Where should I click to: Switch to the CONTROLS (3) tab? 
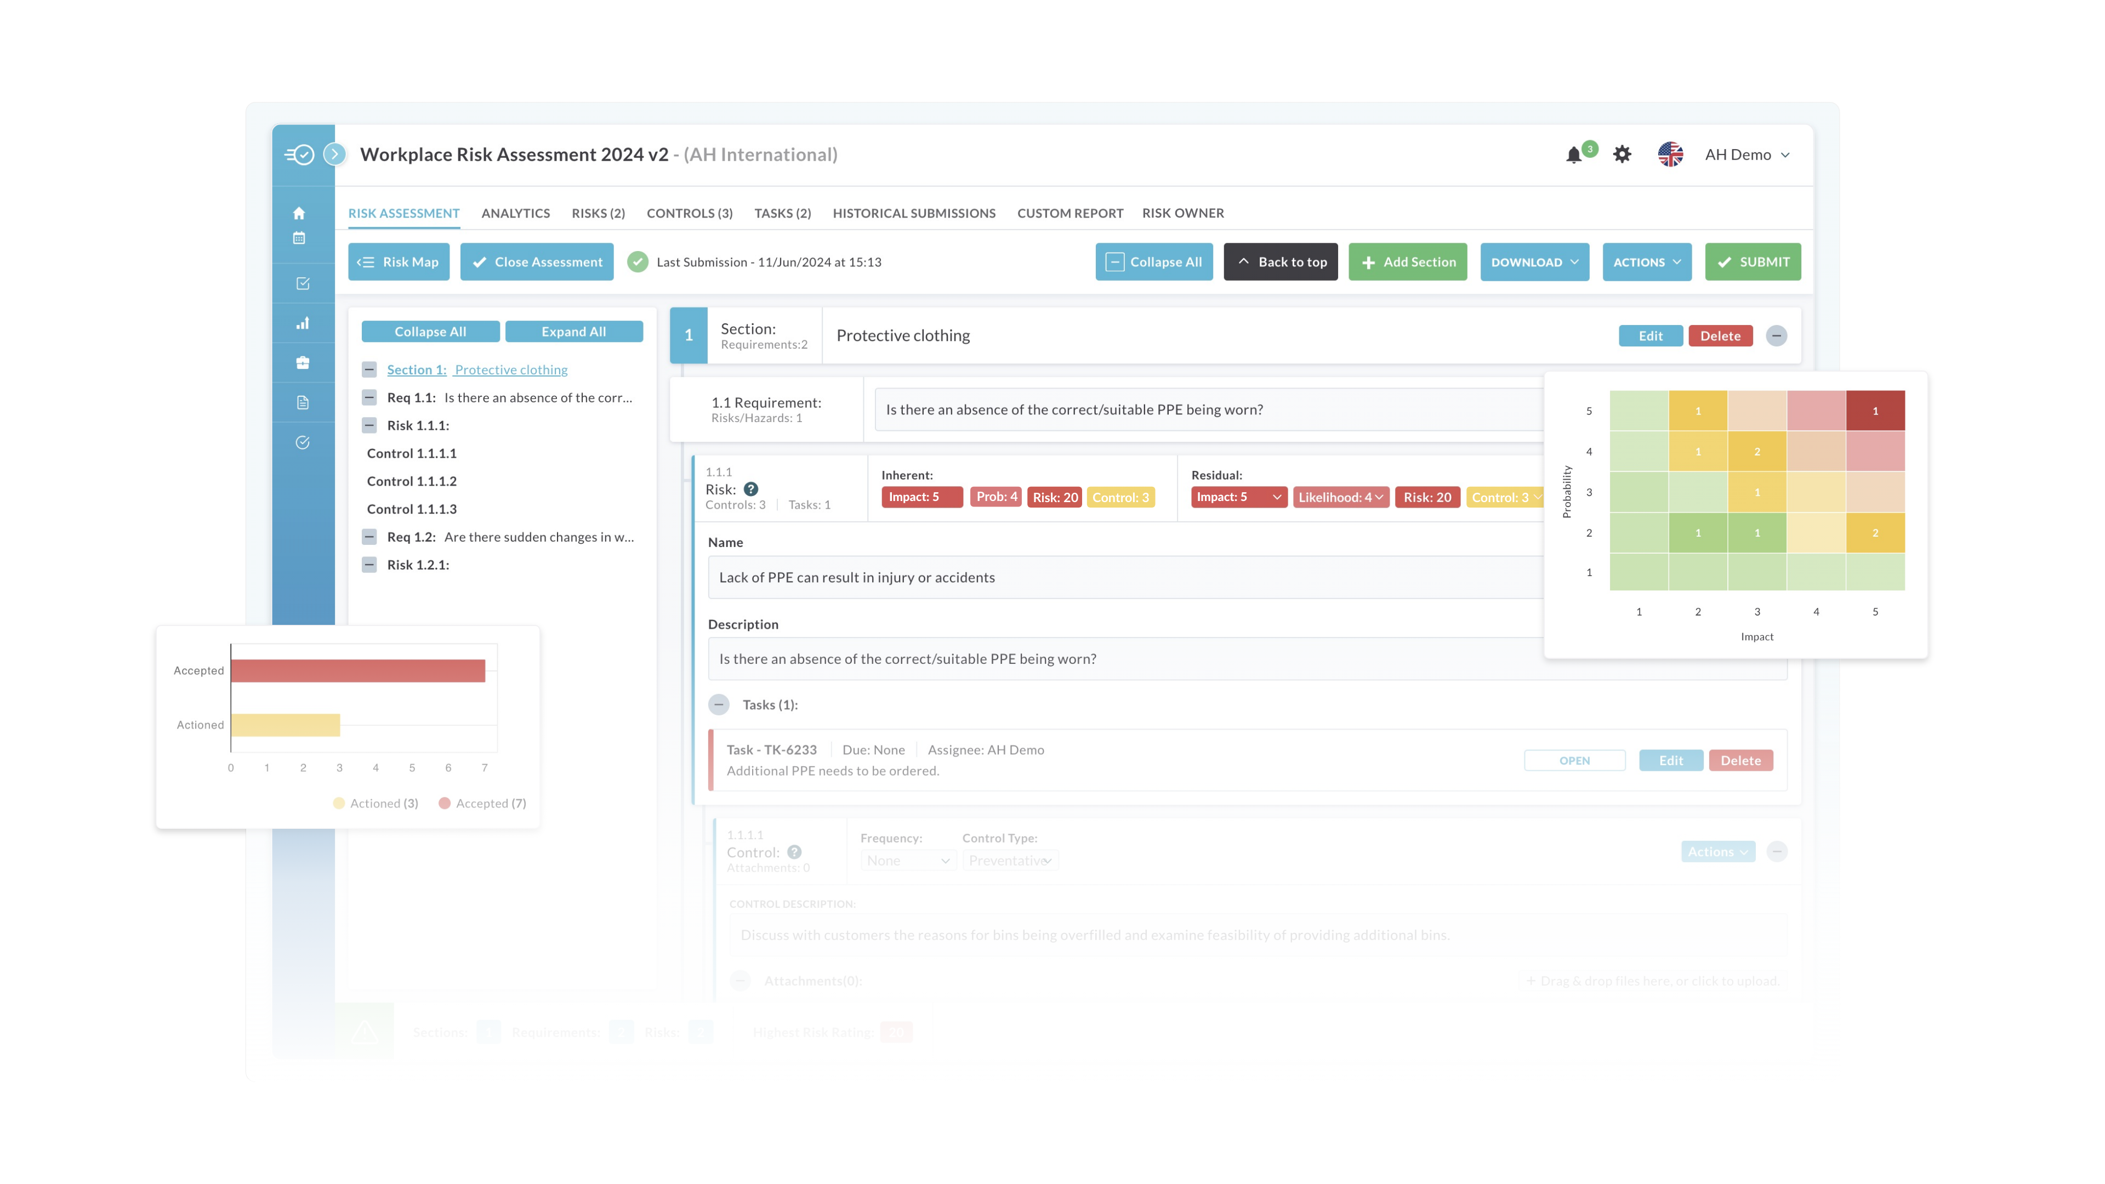(690, 213)
